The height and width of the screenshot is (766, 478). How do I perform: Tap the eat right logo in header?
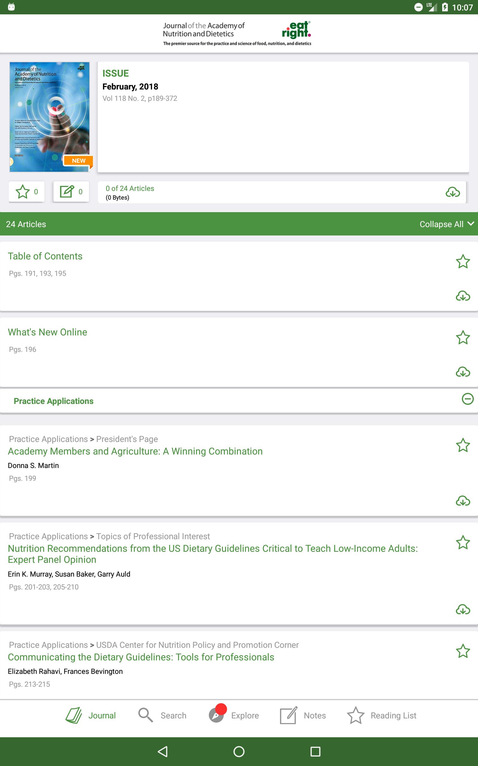click(x=296, y=30)
